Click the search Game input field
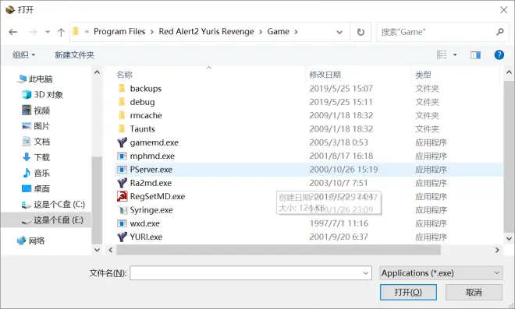The width and height of the screenshot is (515, 309). point(436,32)
